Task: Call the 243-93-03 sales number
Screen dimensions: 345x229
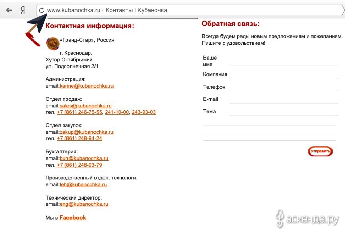Action: click(144, 112)
